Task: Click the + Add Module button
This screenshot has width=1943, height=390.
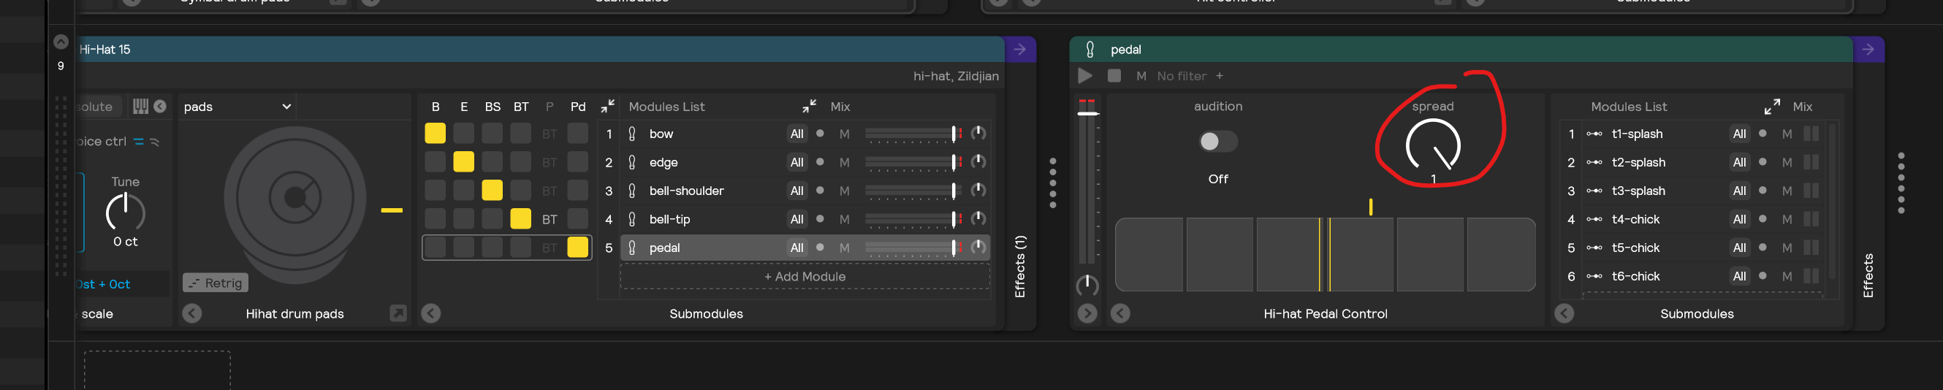Action: (805, 277)
